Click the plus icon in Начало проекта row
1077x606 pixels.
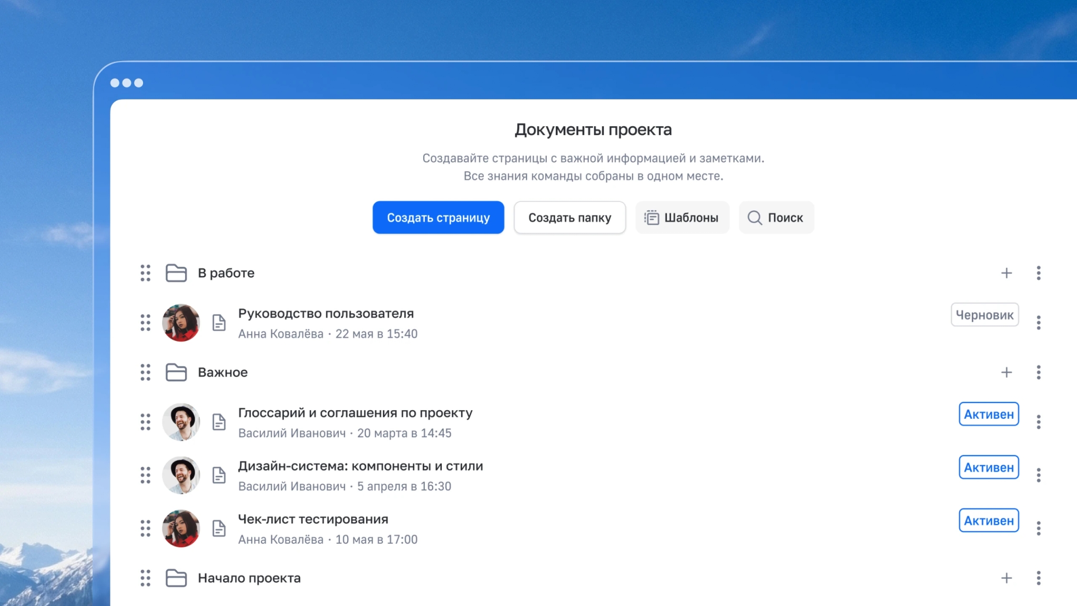[x=1007, y=578]
